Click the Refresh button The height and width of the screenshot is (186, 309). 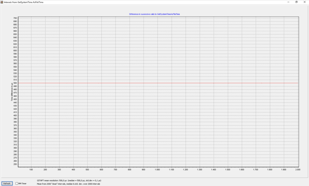click(7, 183)
